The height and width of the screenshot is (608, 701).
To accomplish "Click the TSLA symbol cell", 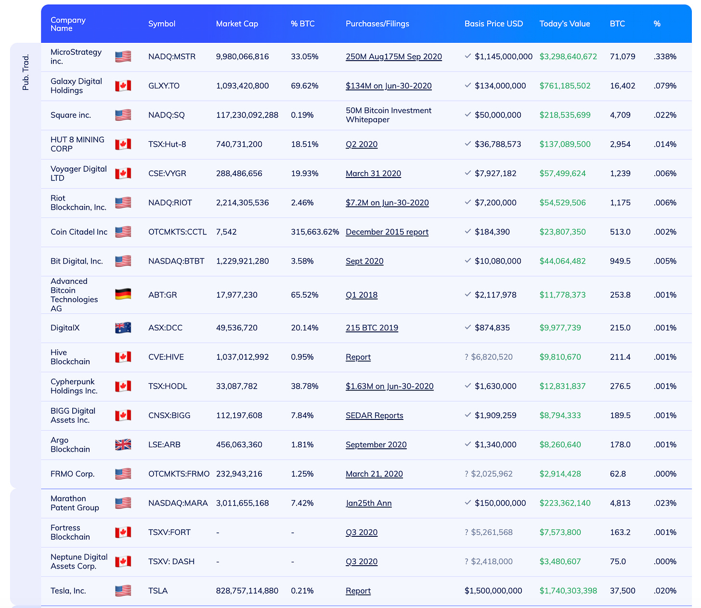I will tap(158, 591).
